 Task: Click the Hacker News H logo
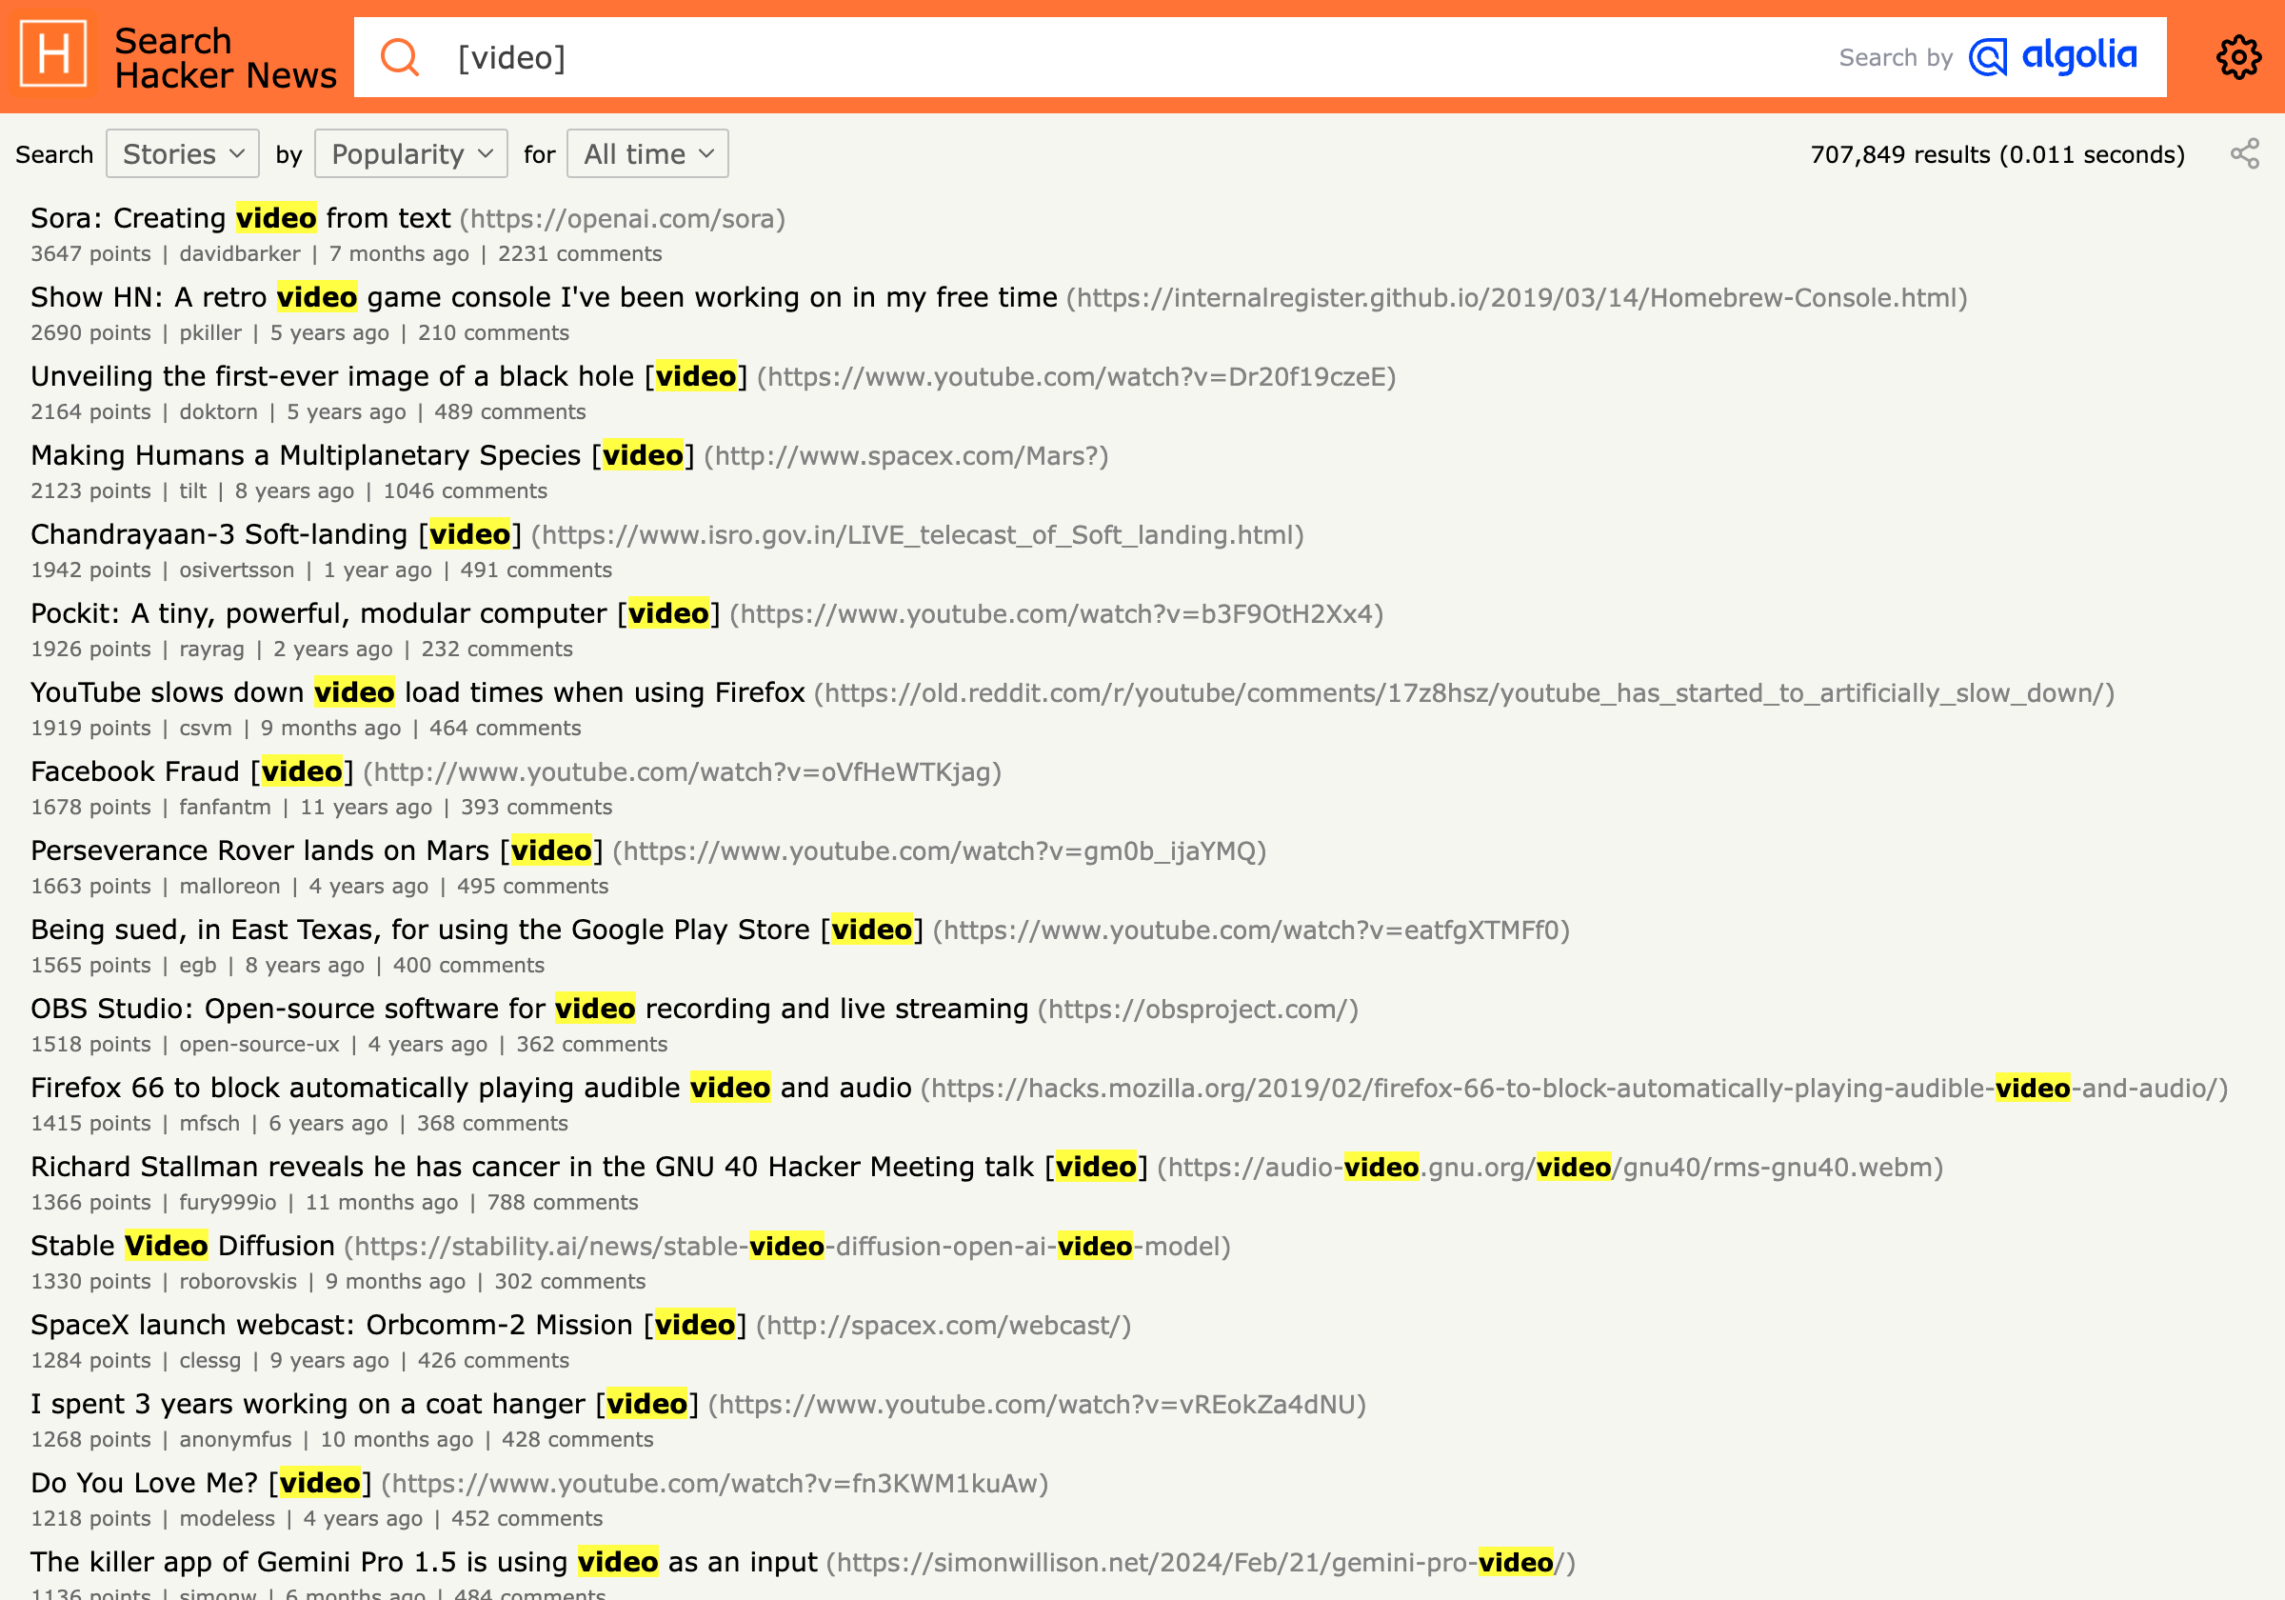pyautogui.click(x=52, y=54)
